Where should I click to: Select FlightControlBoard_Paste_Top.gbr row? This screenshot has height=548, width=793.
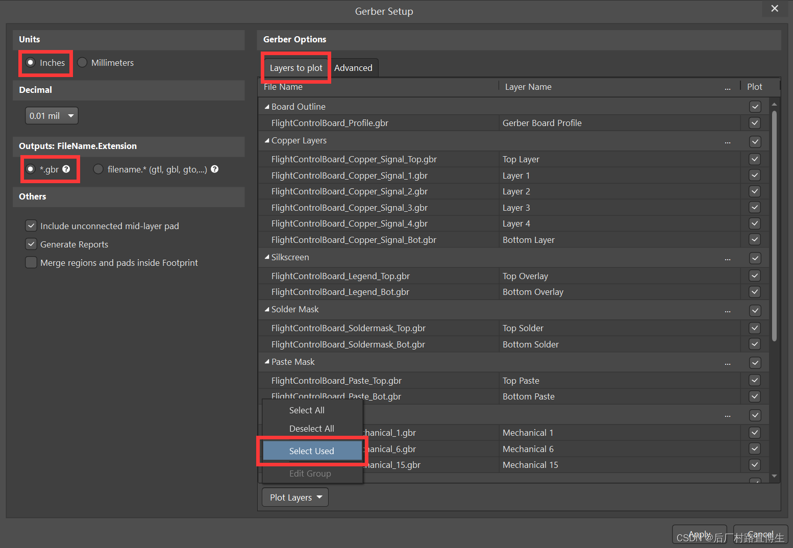point(378,381)
